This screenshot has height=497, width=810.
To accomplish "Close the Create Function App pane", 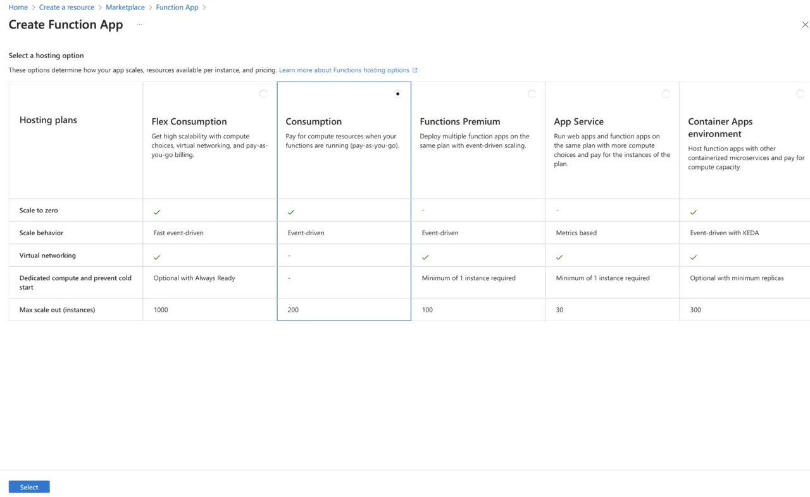I will tap(805, 25).
